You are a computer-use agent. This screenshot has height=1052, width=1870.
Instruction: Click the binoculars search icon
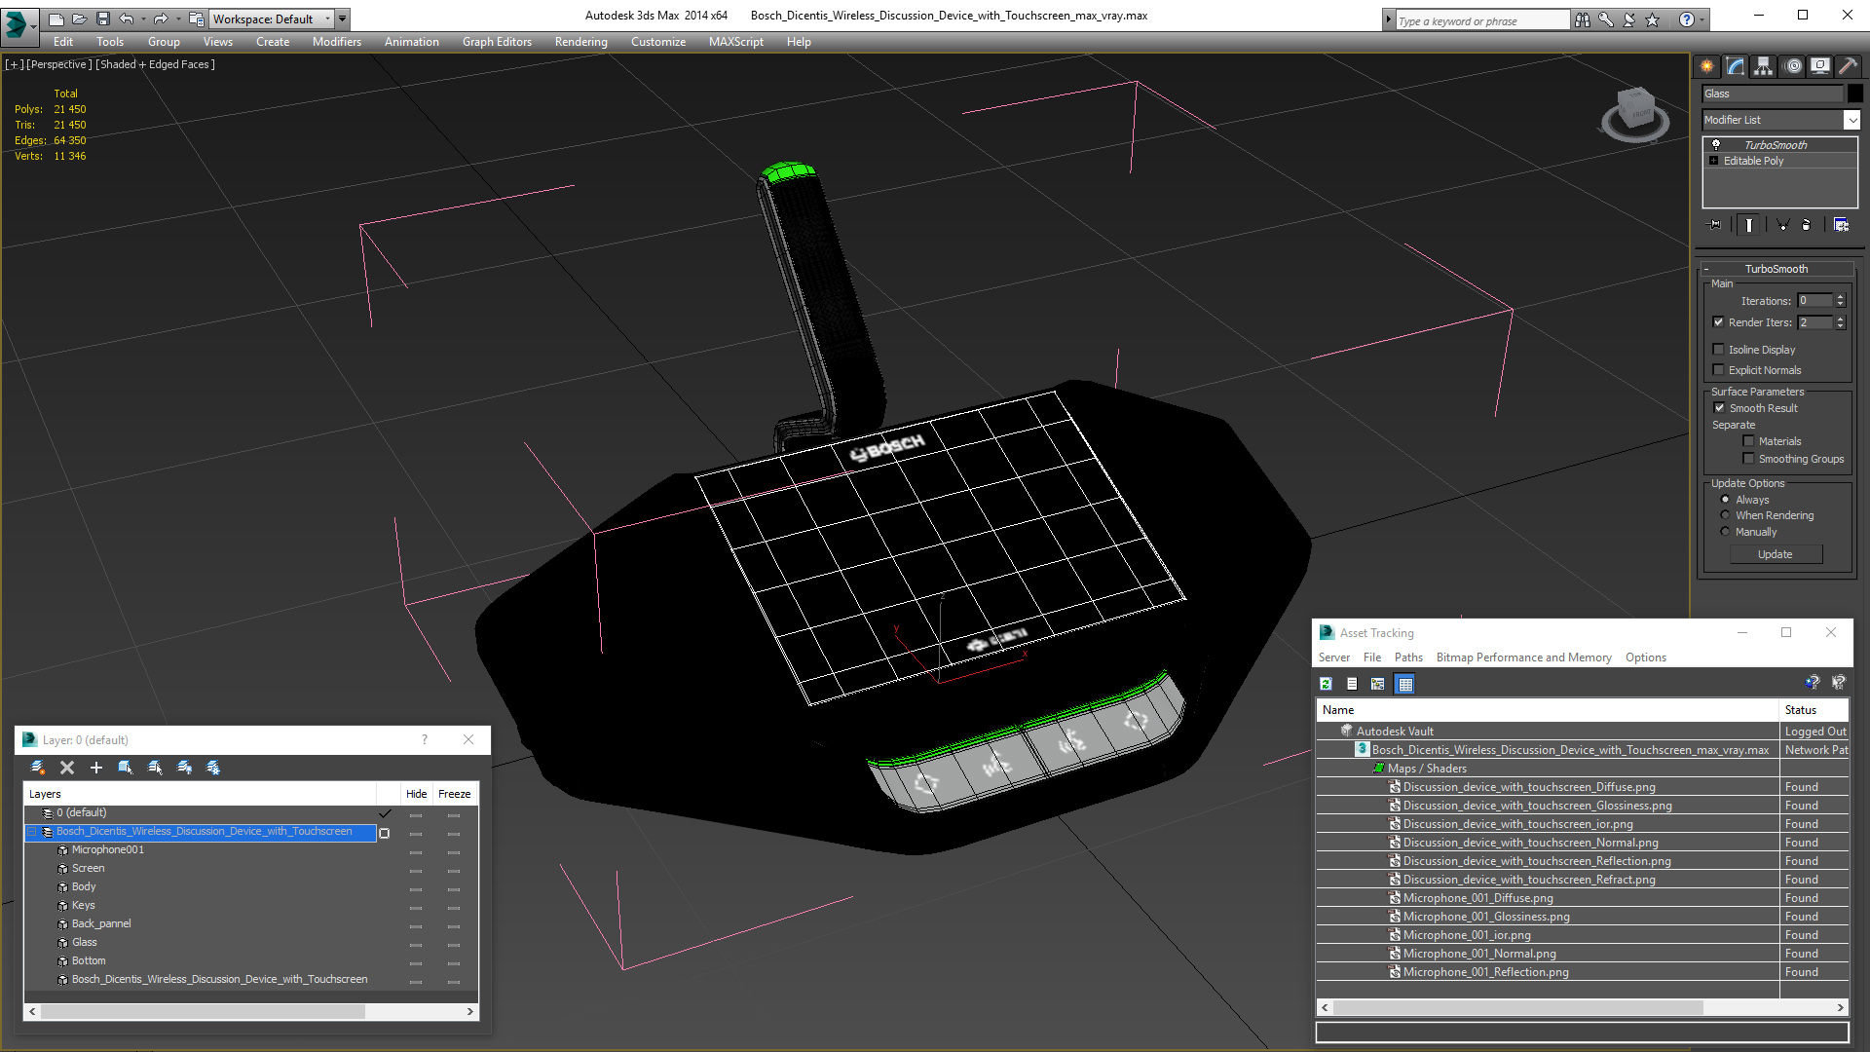(x=1583, y=19)
